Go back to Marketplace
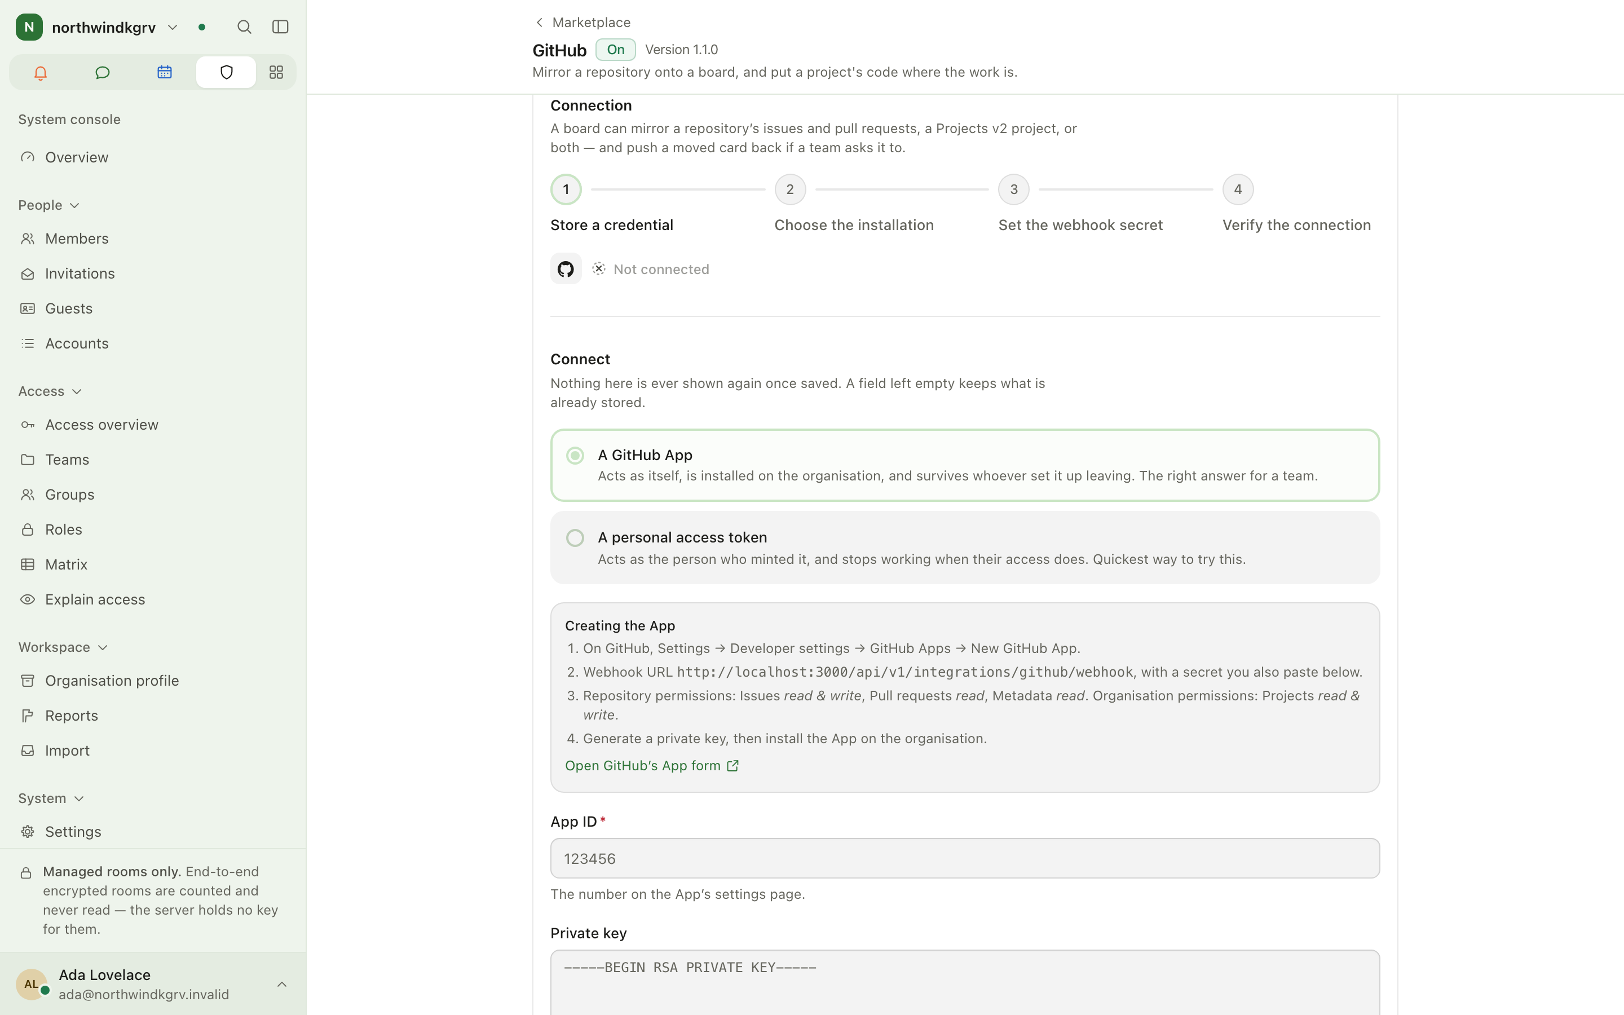Image resolution: width=1624 pixels, height=1015 pixels. pyautogui.click(x=582, y=22)
